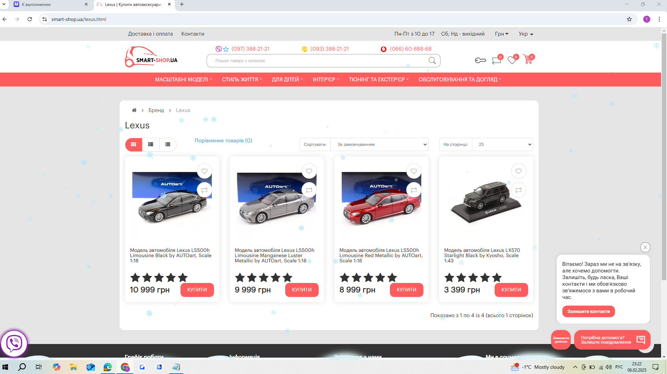The width and height of the screenshot is (667, 374).
Task: Open the wishlist heart icon in header
Action: [512, 60]
